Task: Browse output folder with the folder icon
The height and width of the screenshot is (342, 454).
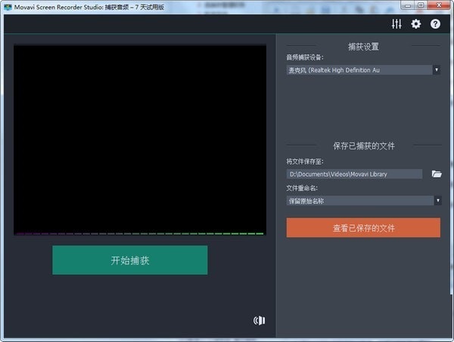Action: [x=437, y=174]
